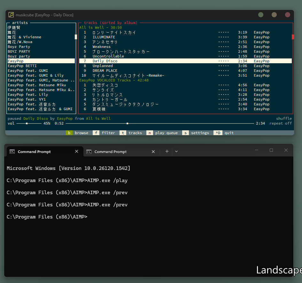The width and height of the screenshot is (302, 283).
Task: Click the 4:07 duration of DREAM PLACE
Action: click(x=243, y=71)
